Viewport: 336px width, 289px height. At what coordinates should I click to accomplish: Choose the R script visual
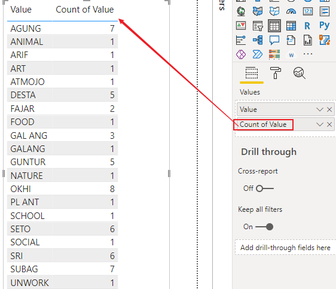tap(307, 26)
